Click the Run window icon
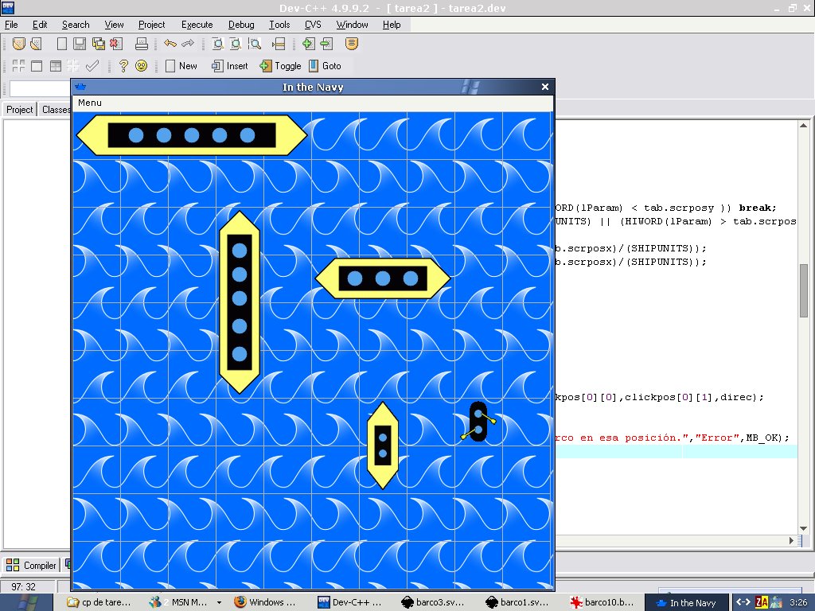The width and height of the screenshot is (815, 611). coord(37,65)
